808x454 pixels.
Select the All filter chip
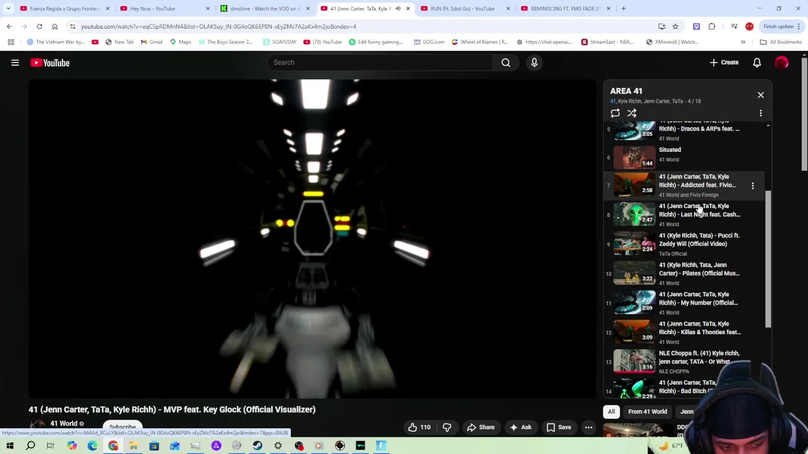pos(611,412)
